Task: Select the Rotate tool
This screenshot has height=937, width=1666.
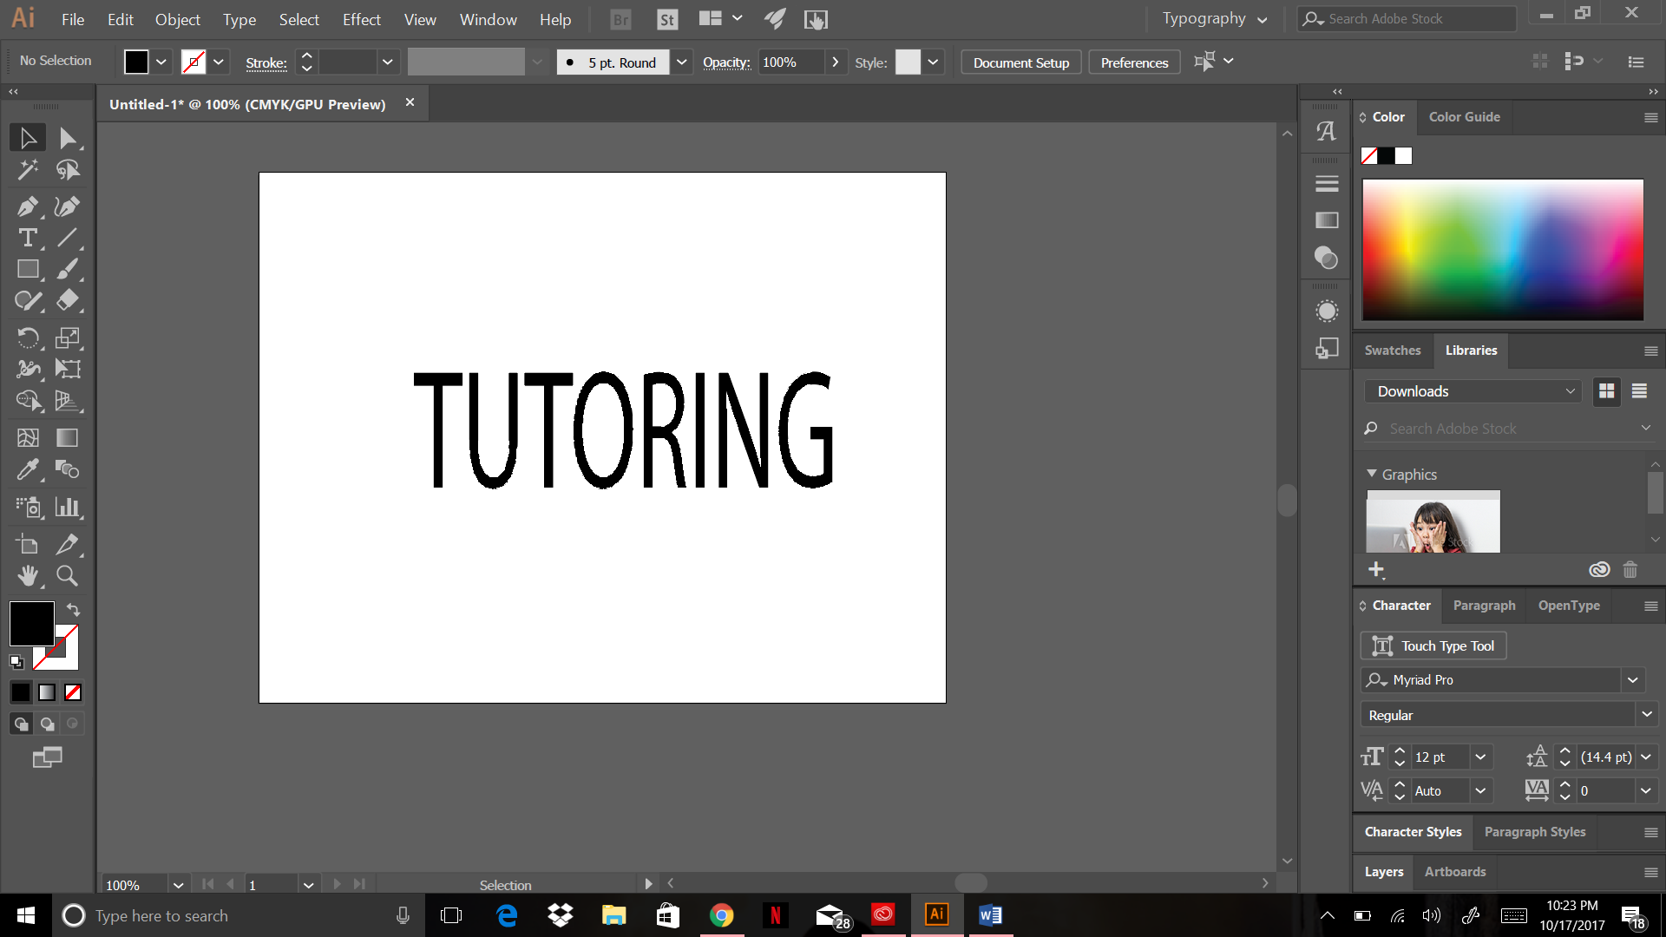Action: pyautogui.click(x=27, y=337)
